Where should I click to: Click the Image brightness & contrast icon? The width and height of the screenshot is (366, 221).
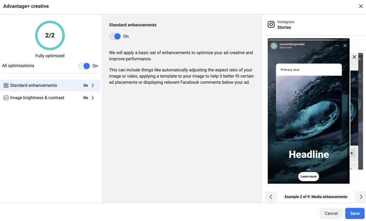6,98
